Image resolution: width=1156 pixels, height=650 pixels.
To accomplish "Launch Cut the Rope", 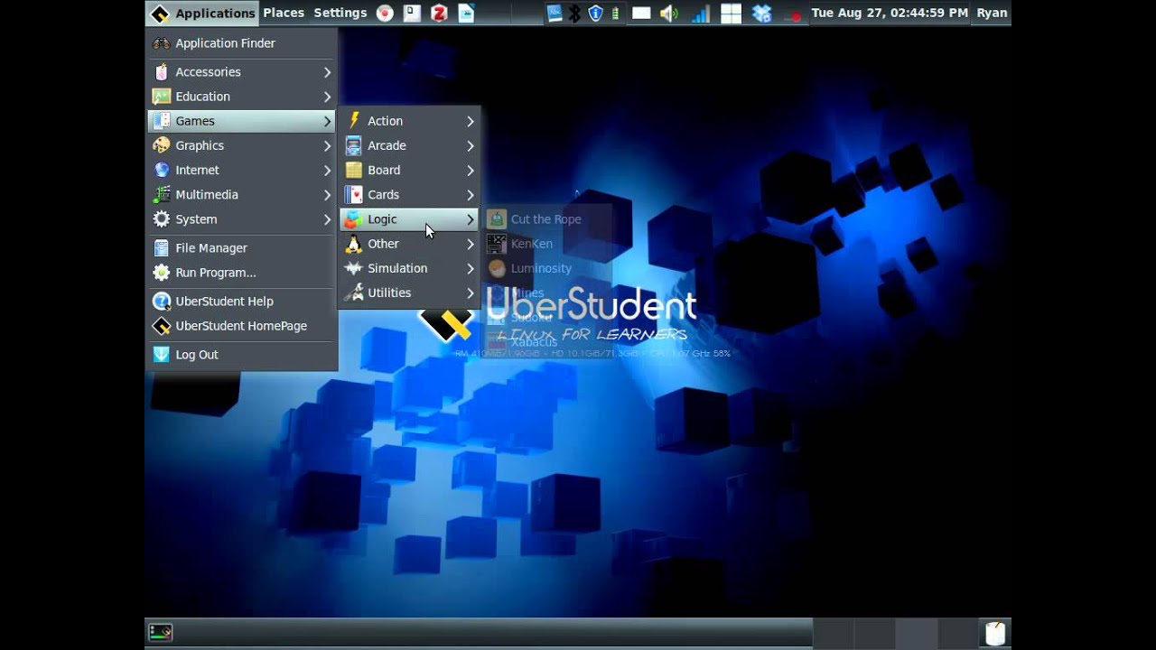I will [x=547, y=219].
